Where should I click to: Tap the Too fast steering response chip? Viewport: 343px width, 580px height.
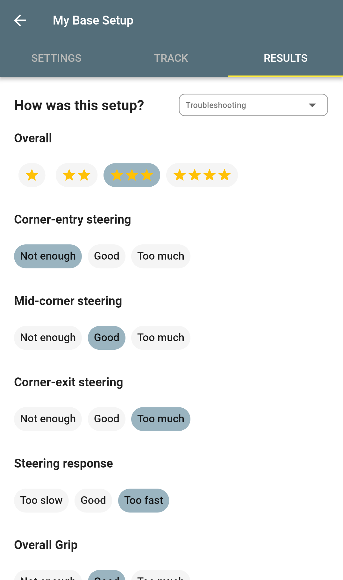coord(143,500)
